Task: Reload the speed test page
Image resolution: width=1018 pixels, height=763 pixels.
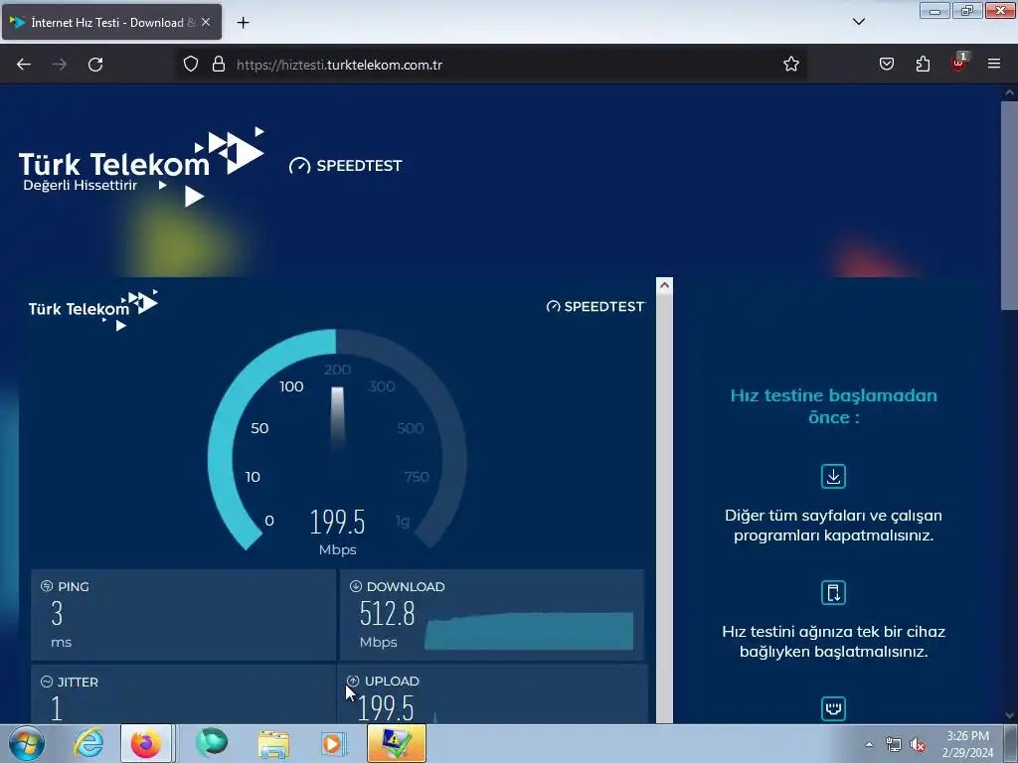Action: click(95, 65)
